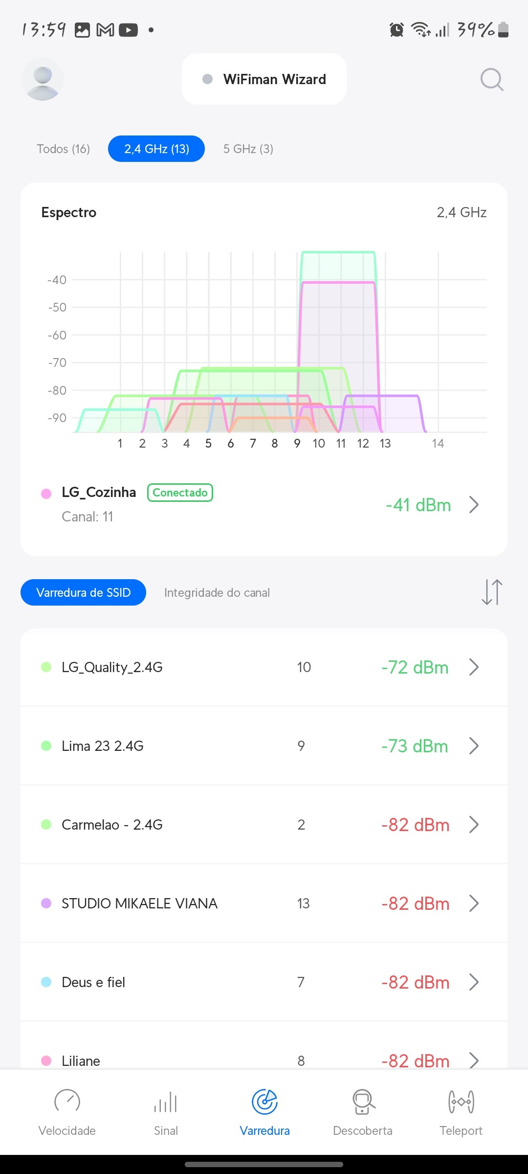Image resolution: width=528 pixels, height=1174 pixels.
Task: Open the Descoberta device discovery icon
Action: click(363, 1102)
